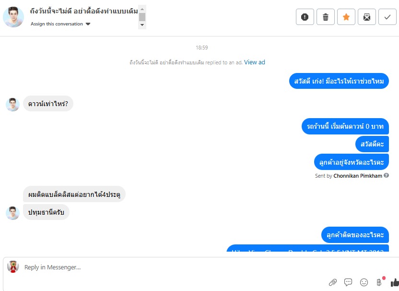Screen dimensions: 399x291
Task: Attach a file with paperclip icon
Action: (333, 282)
